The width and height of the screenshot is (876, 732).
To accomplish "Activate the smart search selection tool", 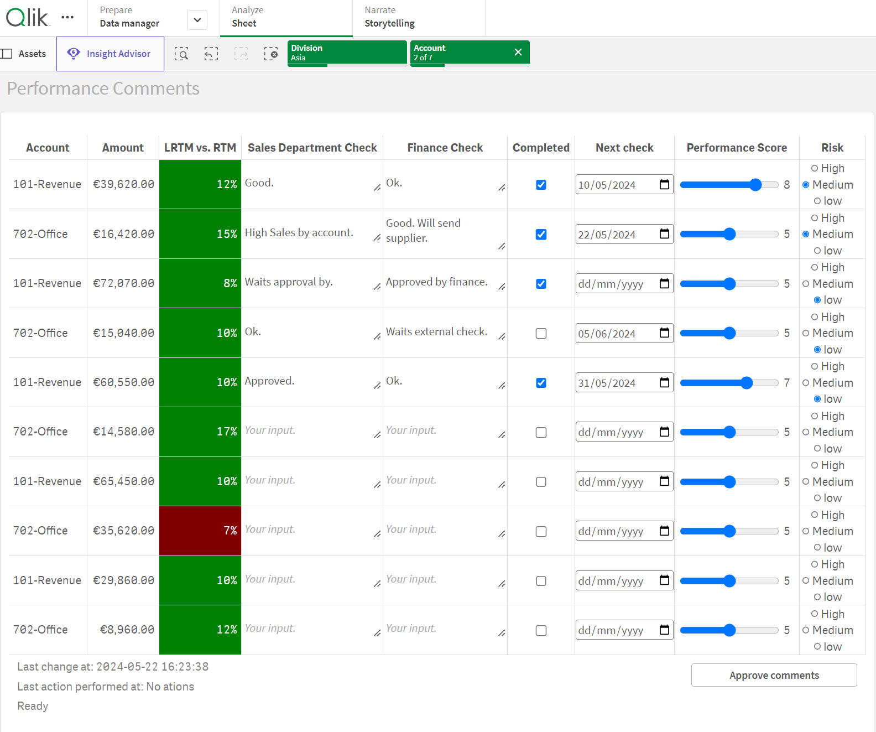I will click(x=181, y=54).
